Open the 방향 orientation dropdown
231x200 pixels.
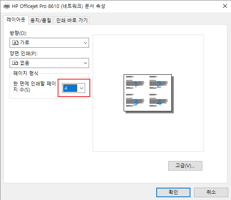49,43
